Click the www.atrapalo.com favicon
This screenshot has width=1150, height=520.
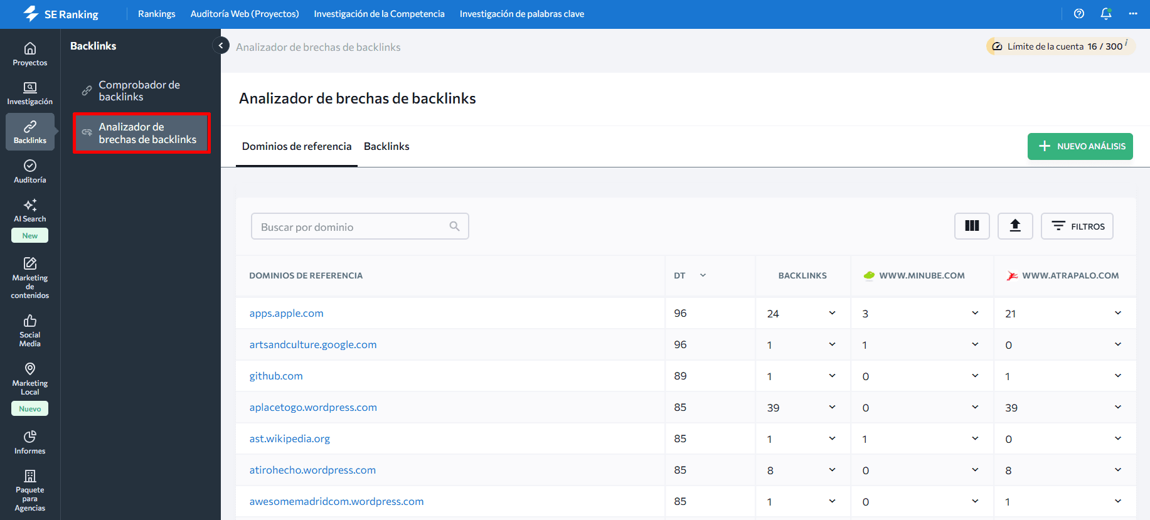click(x=1012, y=275)
